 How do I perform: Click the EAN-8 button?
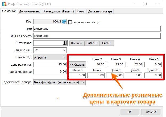point(106,43)
